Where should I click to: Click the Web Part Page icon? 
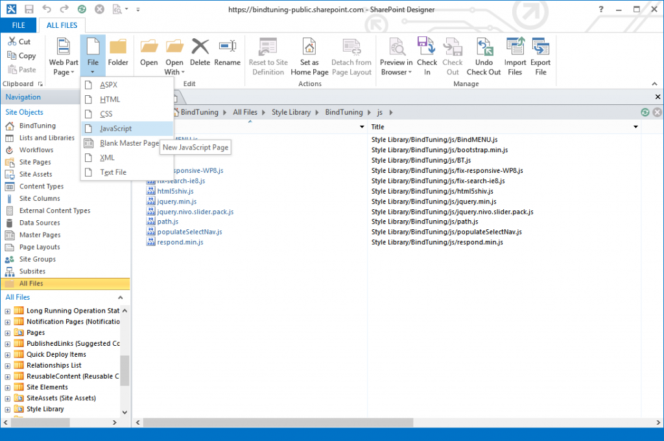pos(64,47)
